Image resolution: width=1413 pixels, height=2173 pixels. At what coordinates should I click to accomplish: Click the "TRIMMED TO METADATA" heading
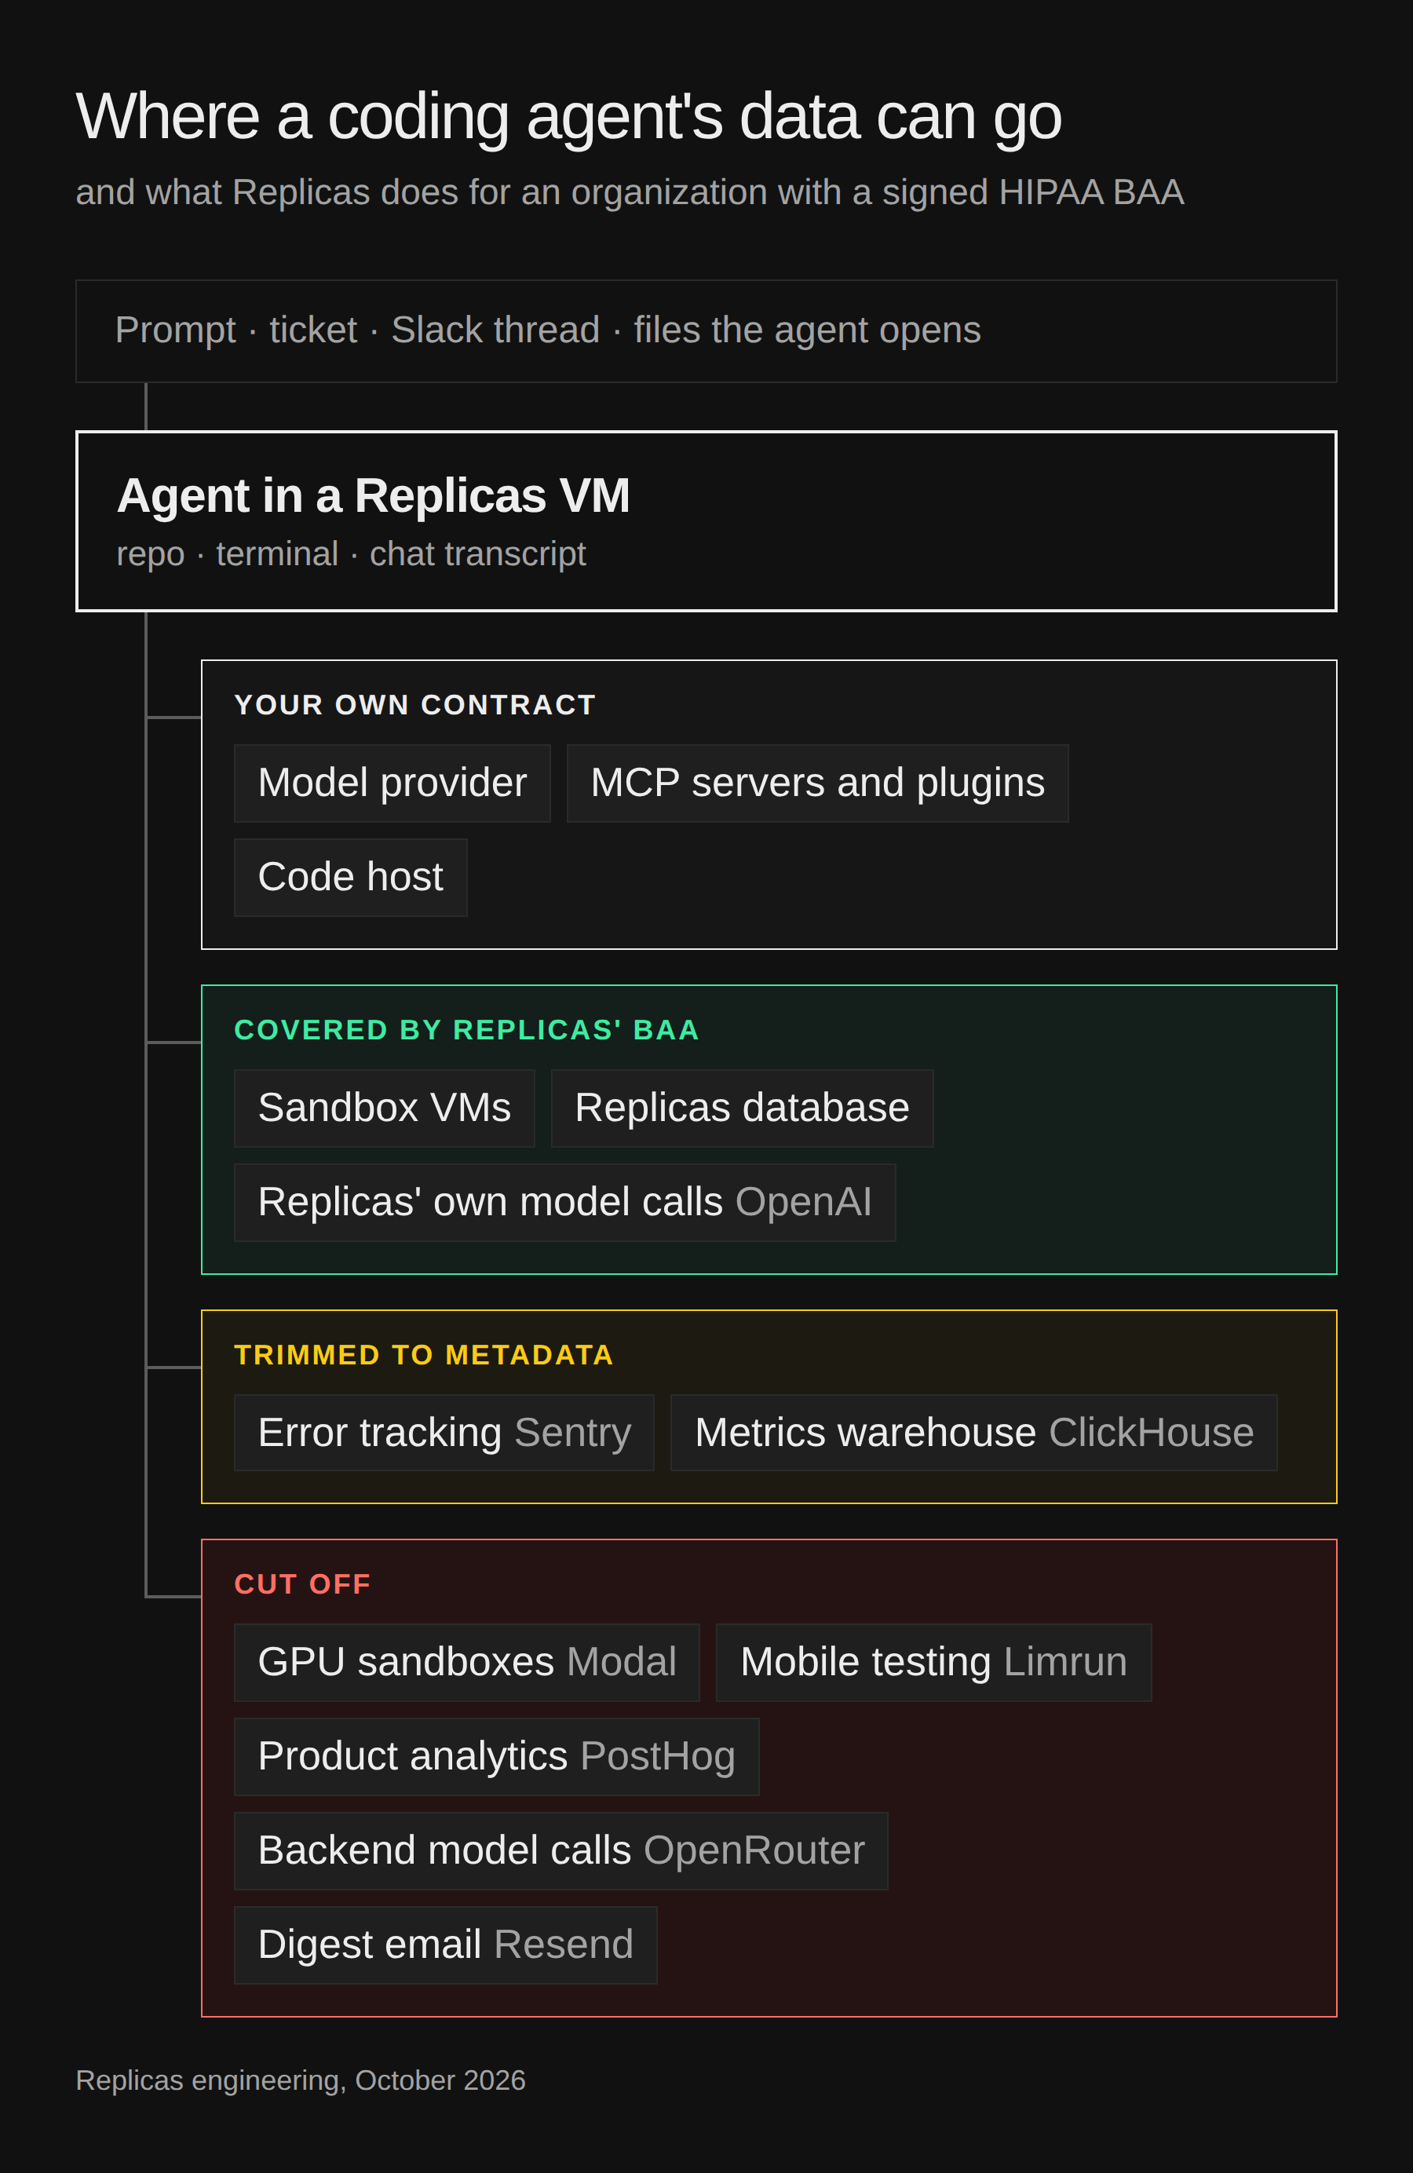coord(425,1355)
